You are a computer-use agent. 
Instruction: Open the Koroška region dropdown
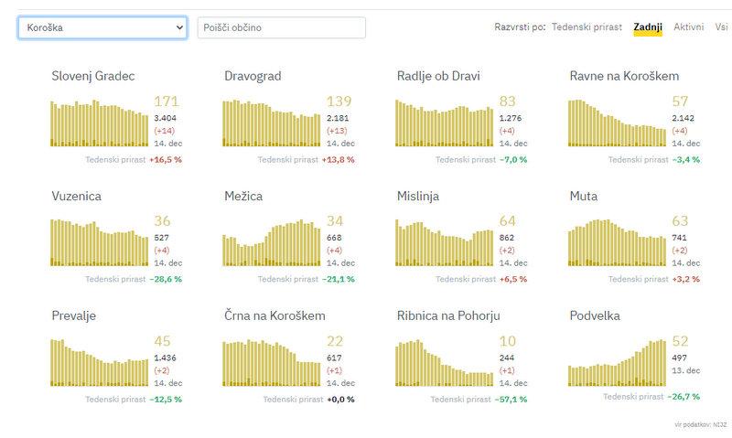click(x=102, y=27)
